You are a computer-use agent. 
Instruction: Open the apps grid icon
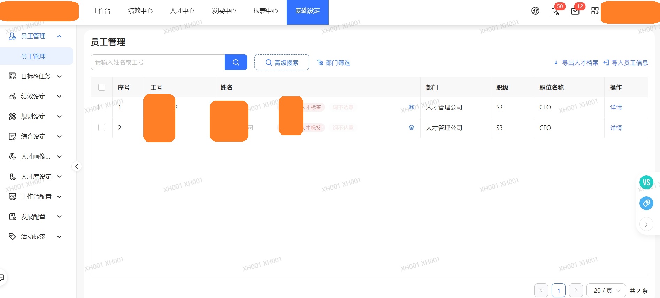point(595,11)
